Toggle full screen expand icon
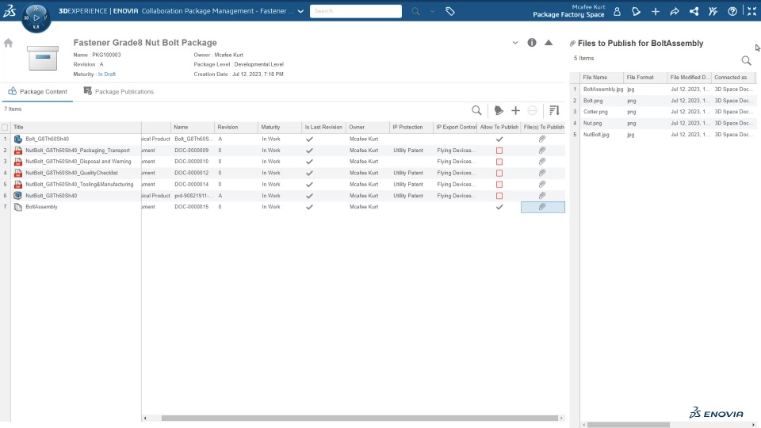Screen dimensions: 761x428 coord(751,11)
